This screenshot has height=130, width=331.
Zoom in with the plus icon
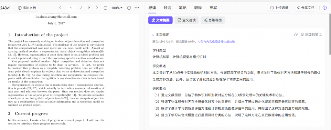click(x=129, y=8)
